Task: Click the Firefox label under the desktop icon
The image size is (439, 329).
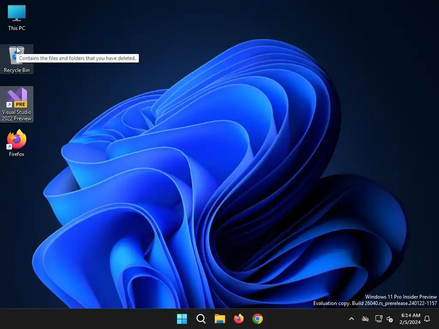Action: (x=17, y=154)
